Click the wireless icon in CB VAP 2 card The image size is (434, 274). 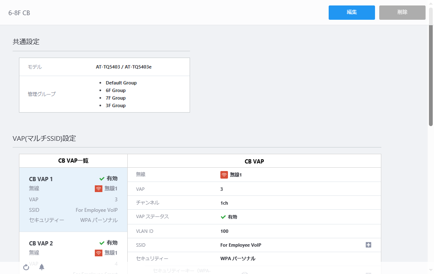(99, 253)
